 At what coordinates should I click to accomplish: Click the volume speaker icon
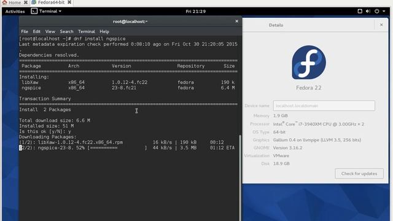coord(368,11)
